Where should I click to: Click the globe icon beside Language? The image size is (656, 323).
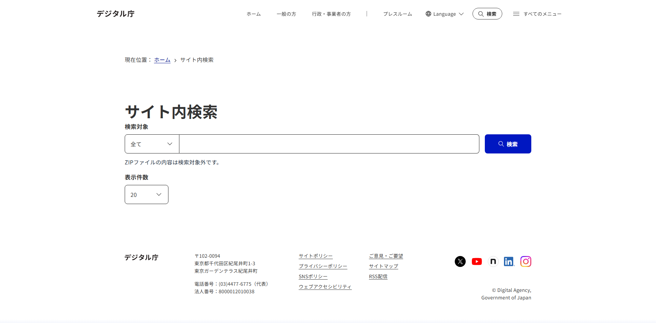[428, 14]
